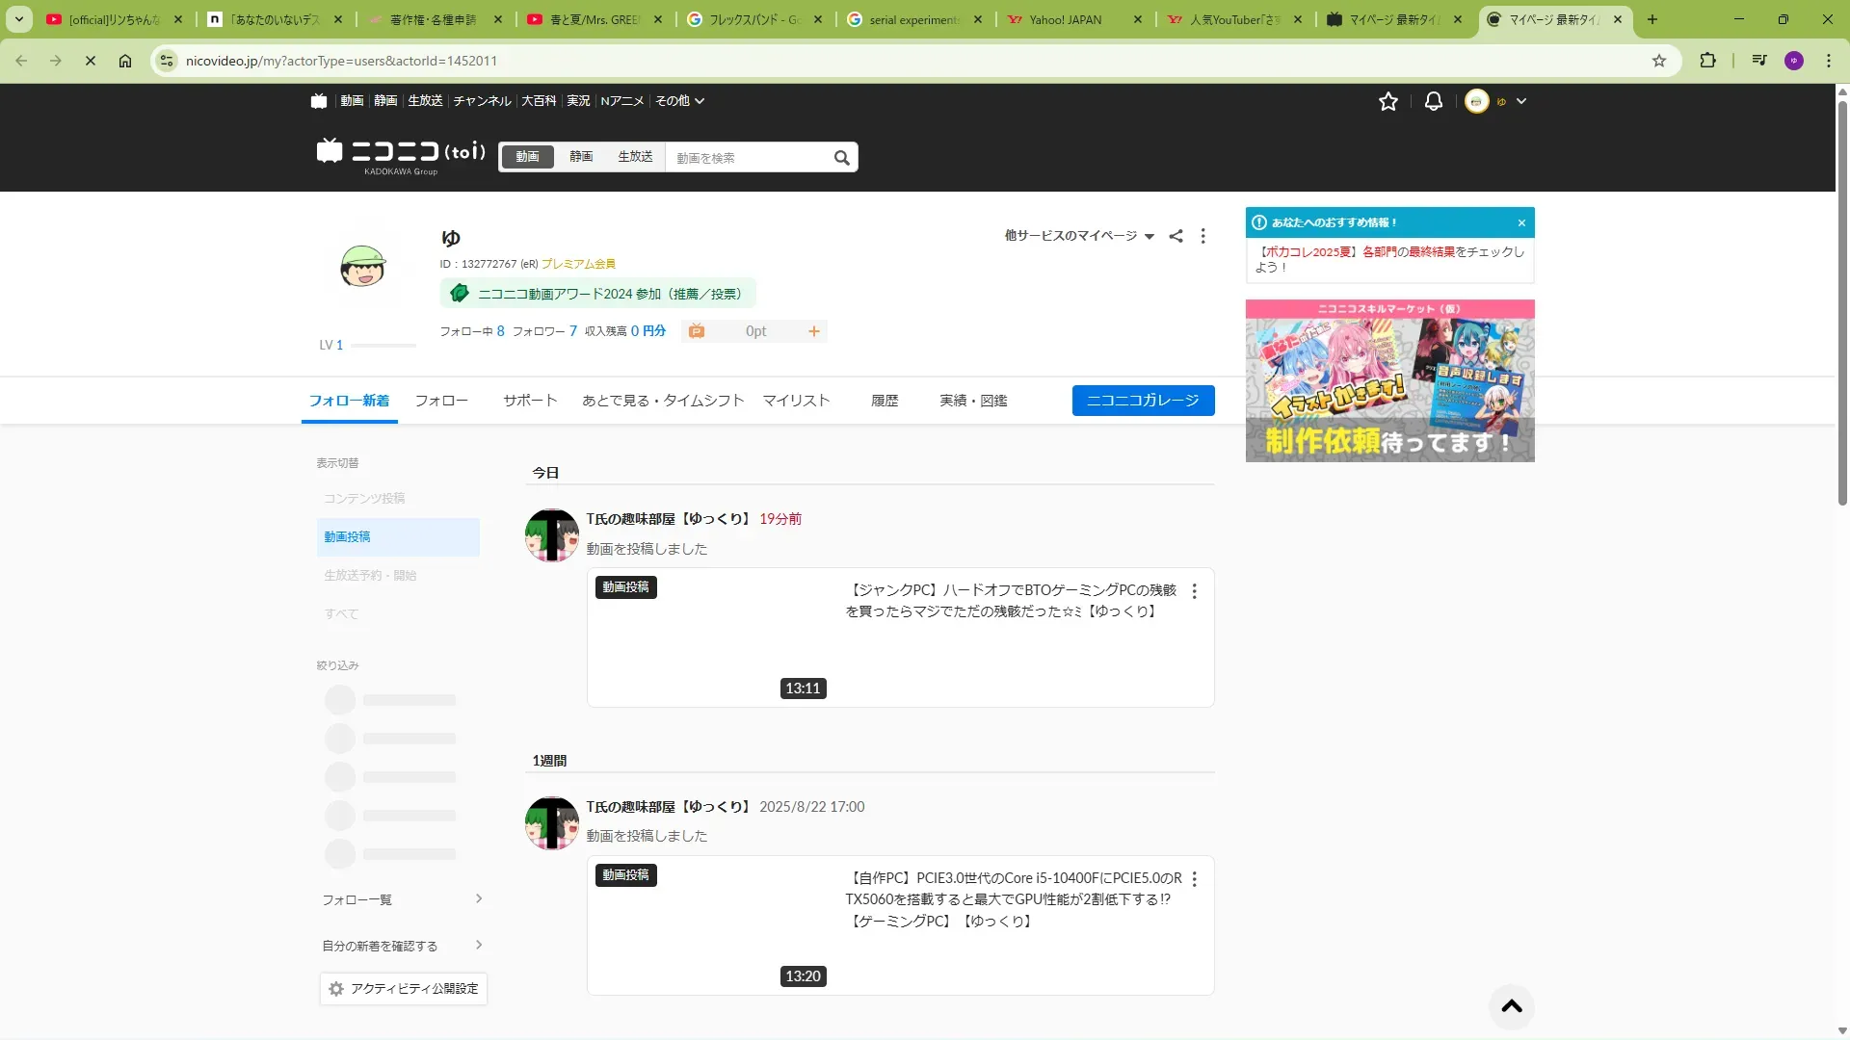This screenshot has width=1850, height=1040.
Task: Expand the その他 menu in top navigation
Action: pyautogui.click(x=679, y=101)
